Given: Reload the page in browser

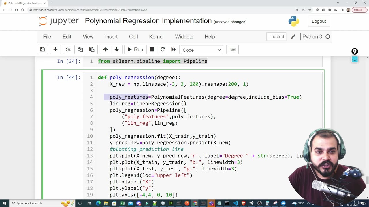Looking at the screenshot, I should [16, 10].
